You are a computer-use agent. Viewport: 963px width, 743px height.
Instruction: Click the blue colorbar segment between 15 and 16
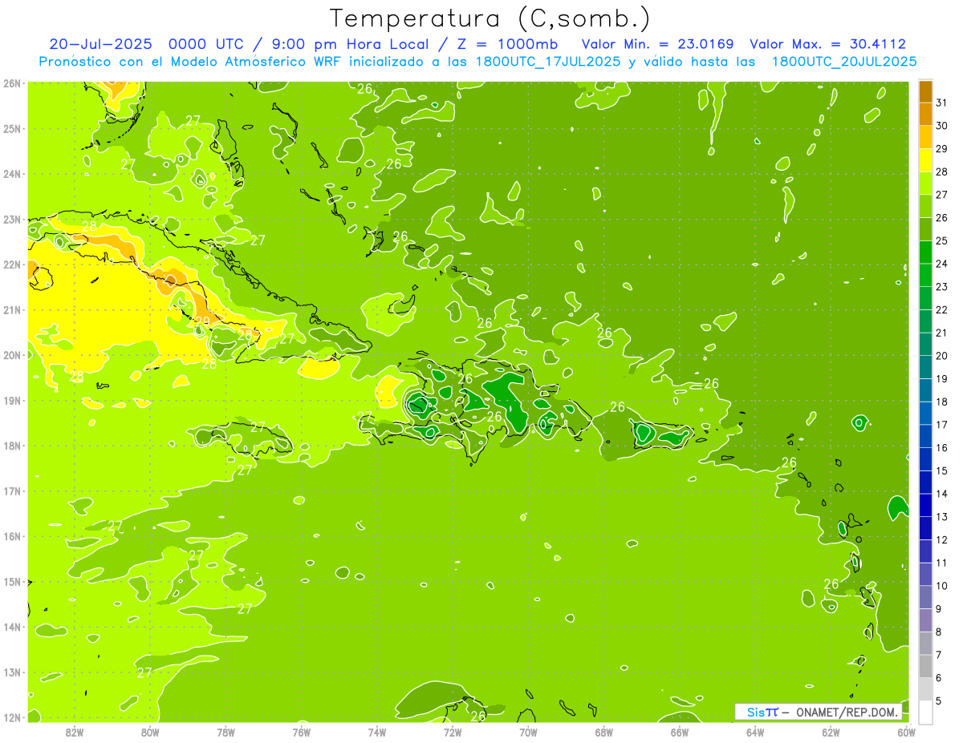[x=925, y=458]
